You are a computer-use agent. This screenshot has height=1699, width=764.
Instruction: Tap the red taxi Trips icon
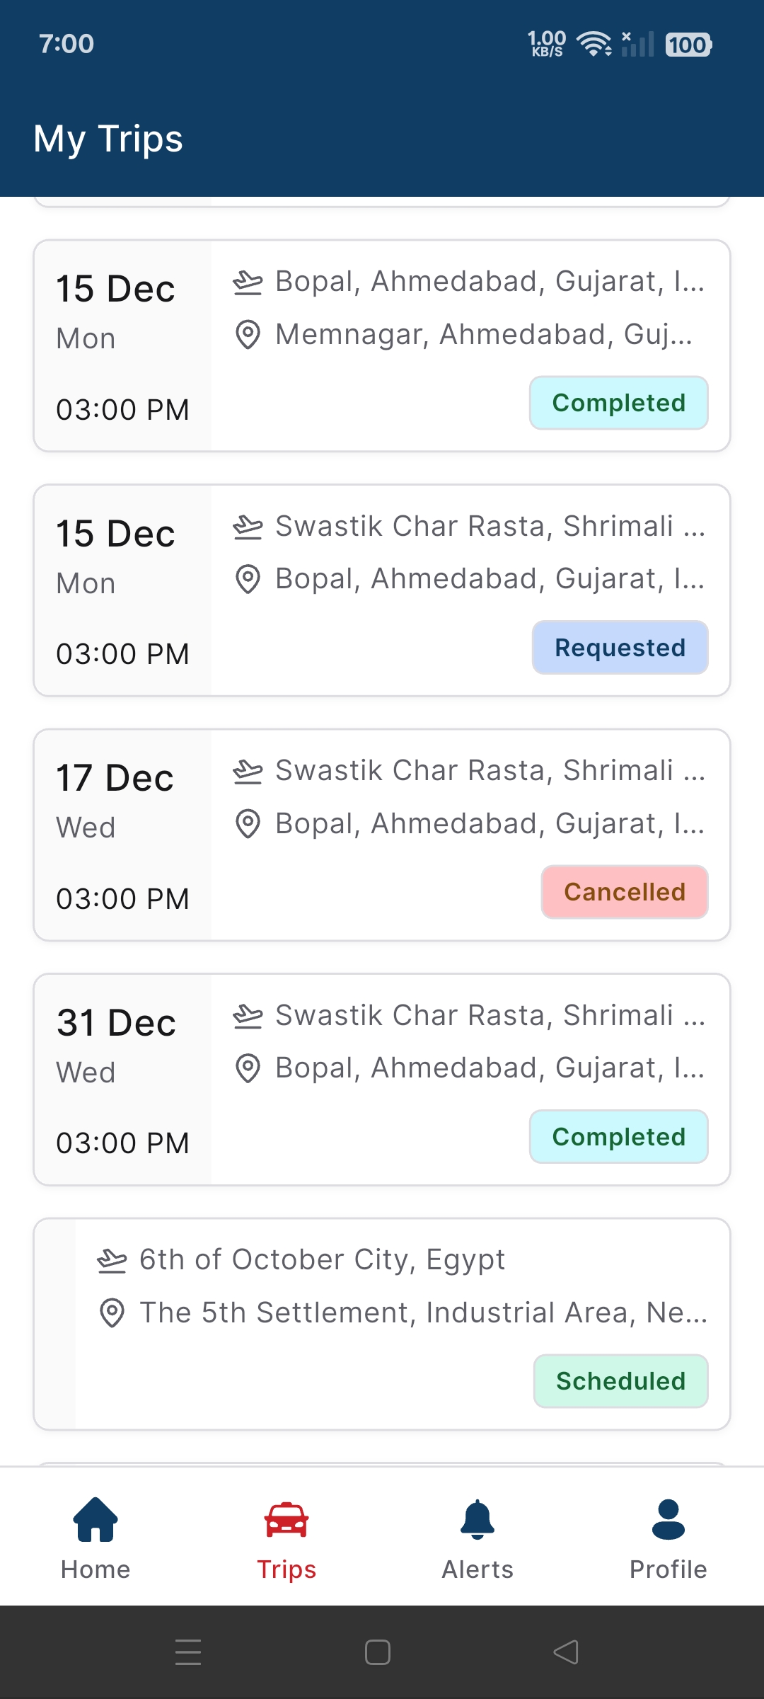click(286, 1519)
